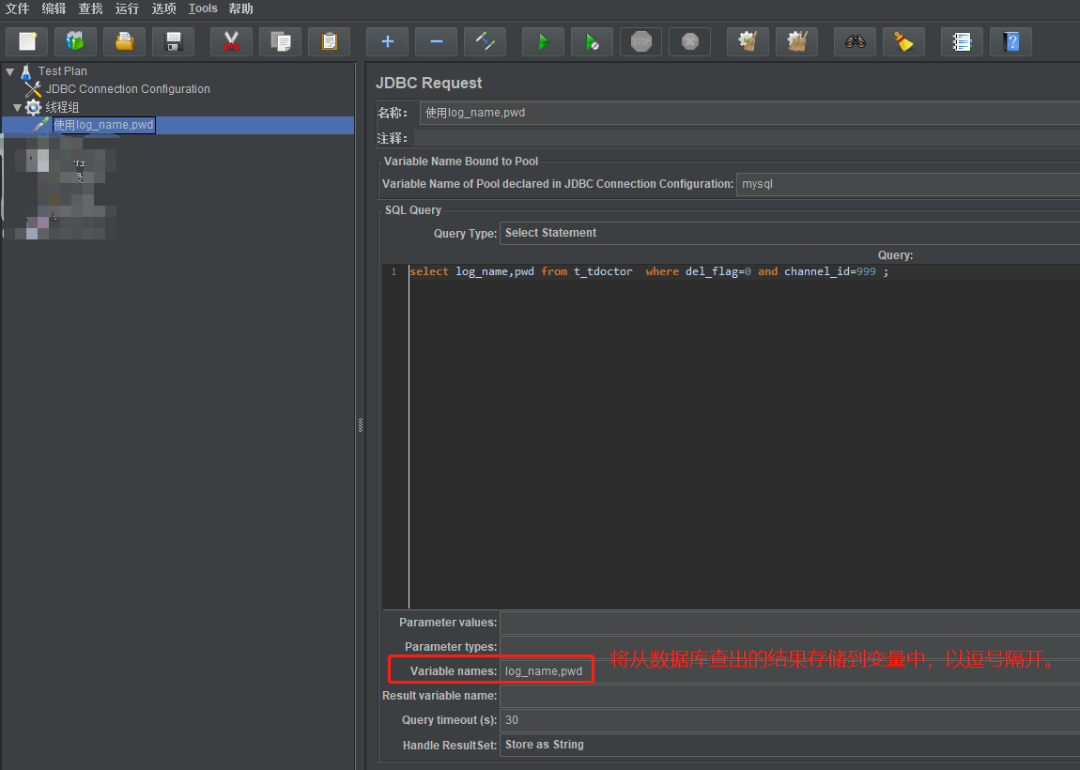Select JDBC Connection Configuration in tree
The image size is (1080, 770).
click(x=128, y=89)
